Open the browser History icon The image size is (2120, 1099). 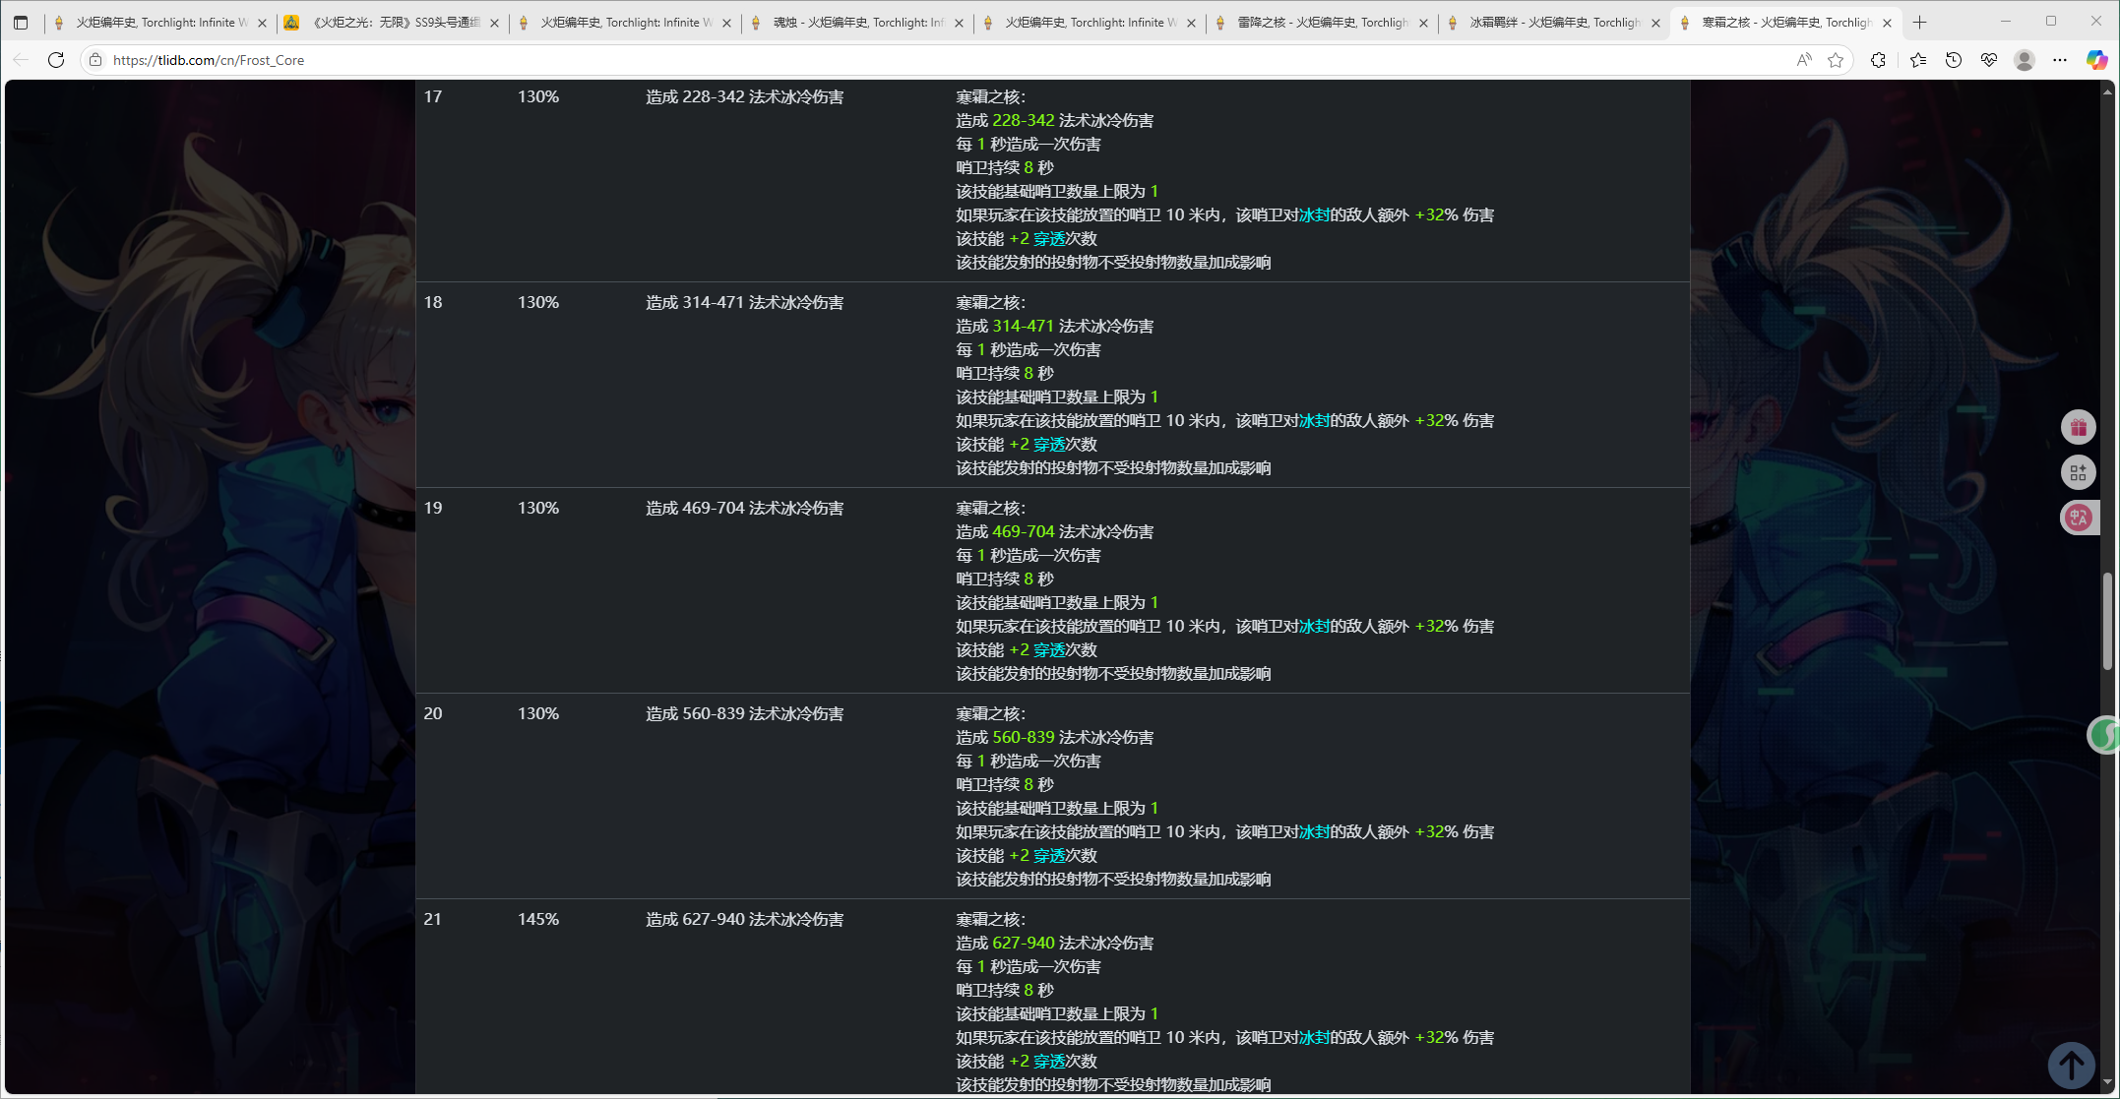click(x=1954, y=60)
